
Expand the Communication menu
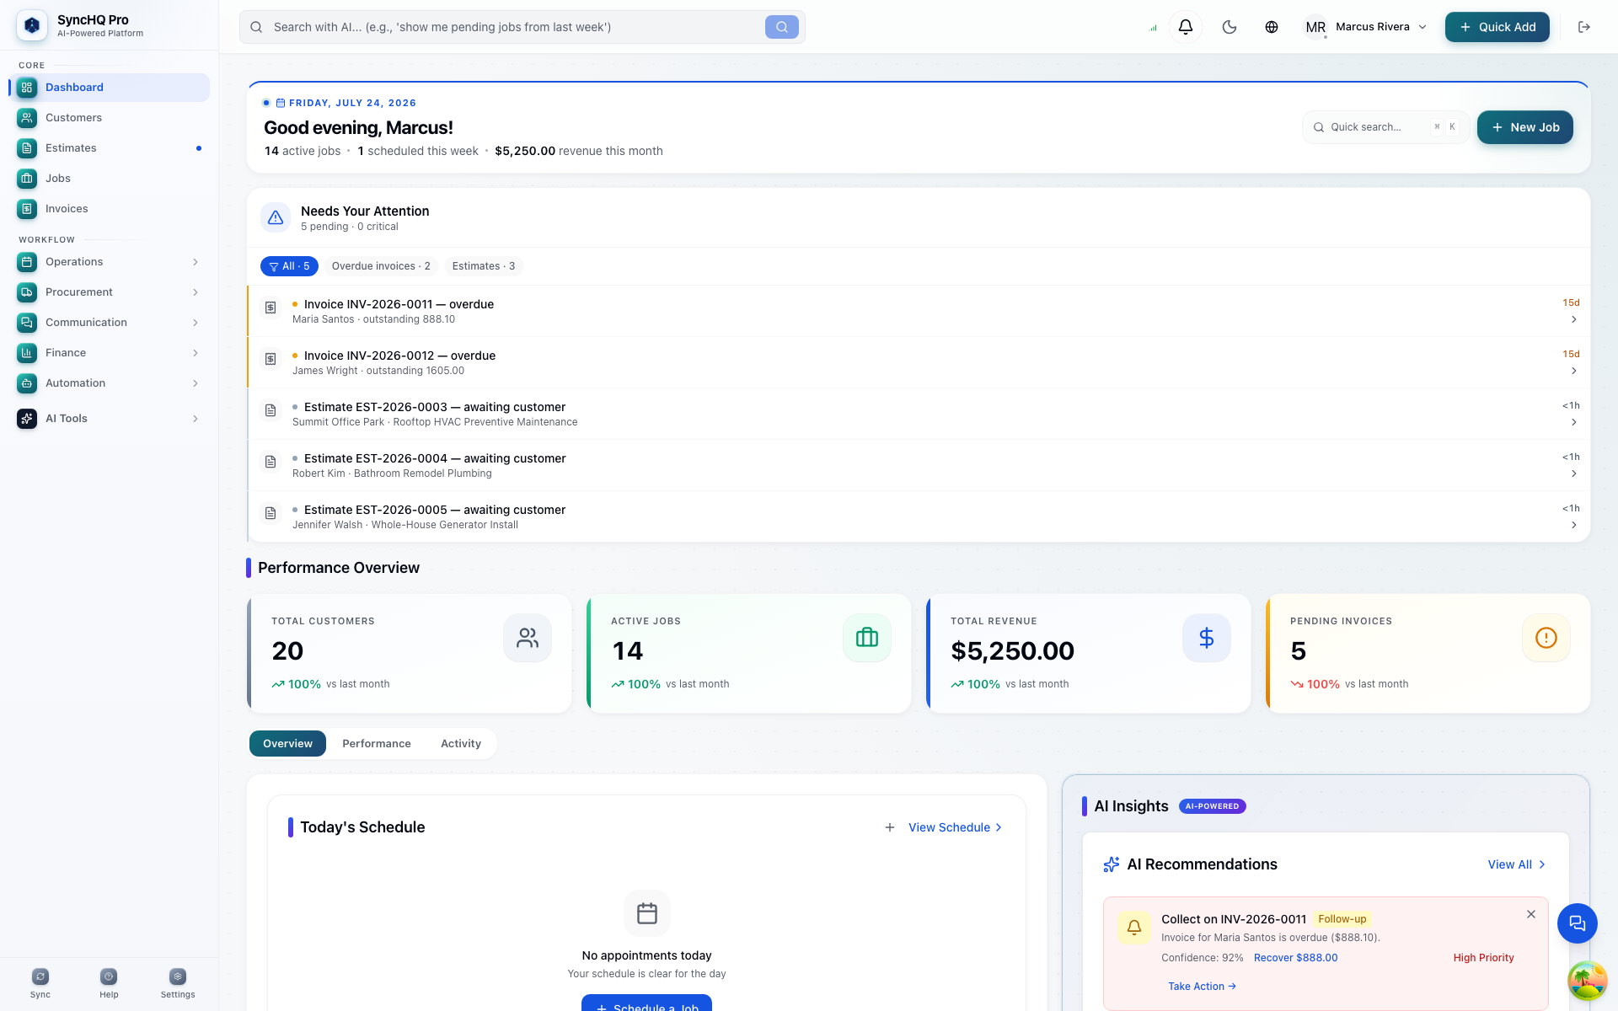(110, 323)
